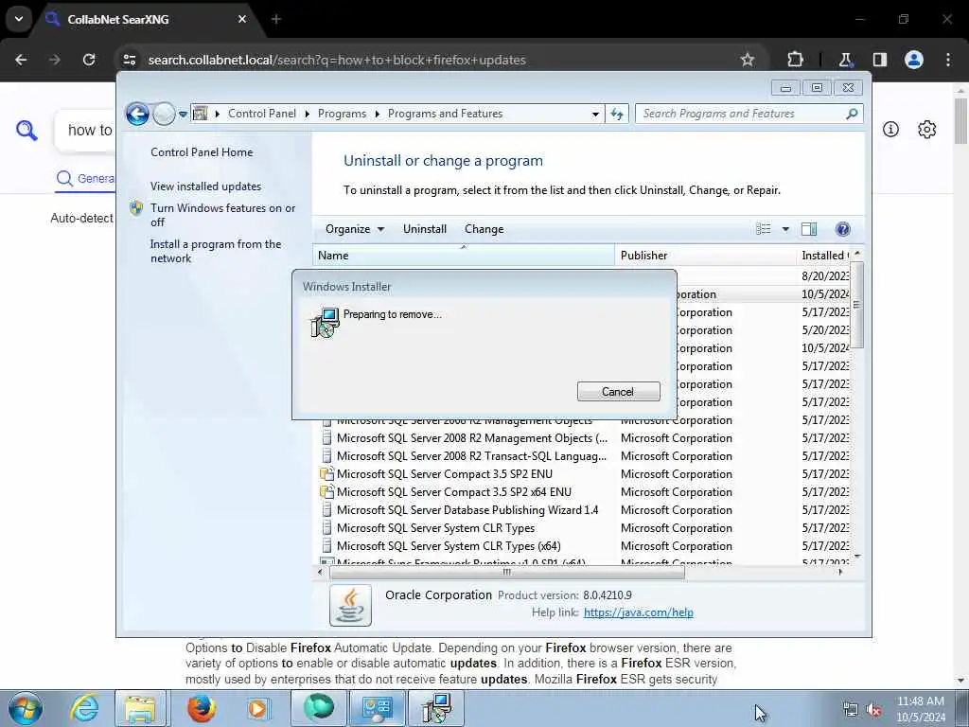
Task: Open site information icon in address bar
Action: coord(130,60)
